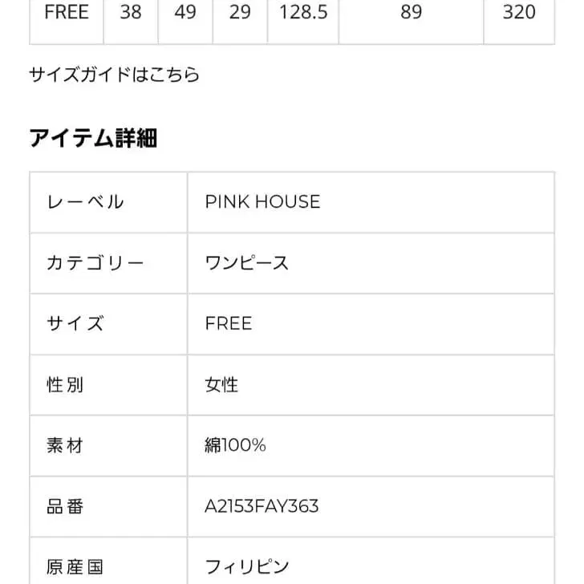
Task: Select the フィリピン country value
Action: click(246, 567)
